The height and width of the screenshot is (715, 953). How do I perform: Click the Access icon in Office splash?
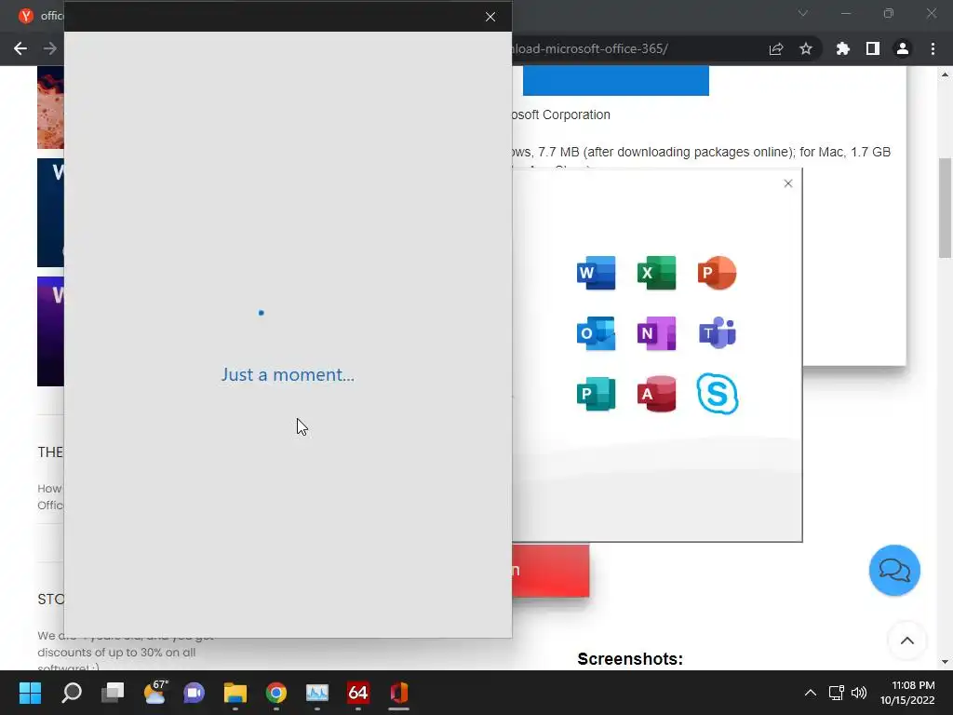coord(656,394)
